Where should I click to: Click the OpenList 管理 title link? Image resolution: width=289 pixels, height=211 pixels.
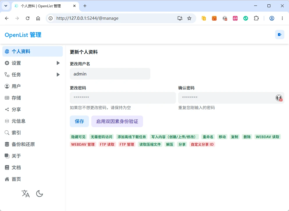tap(23, 35)
